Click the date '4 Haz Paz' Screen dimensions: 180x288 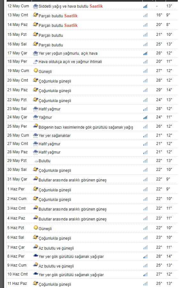pyautogui.click(x=16, y=218)
